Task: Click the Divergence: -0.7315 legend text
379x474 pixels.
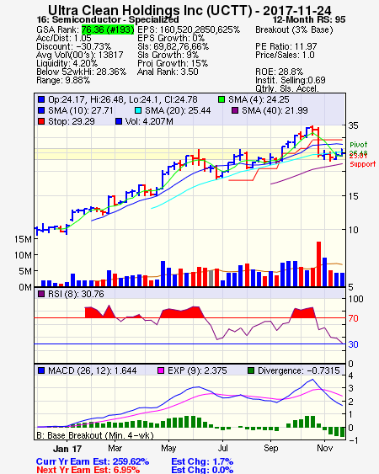Action: coord(299,370)
